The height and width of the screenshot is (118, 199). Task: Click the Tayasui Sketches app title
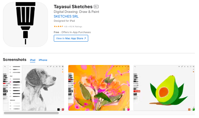point(73,6)
